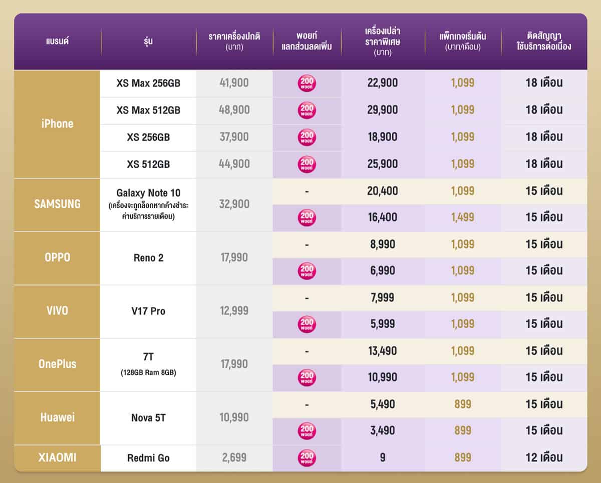601x483 pixels.
Task: Click the Galaxy Note 10 model cell
Action: (x=148, y=204)
